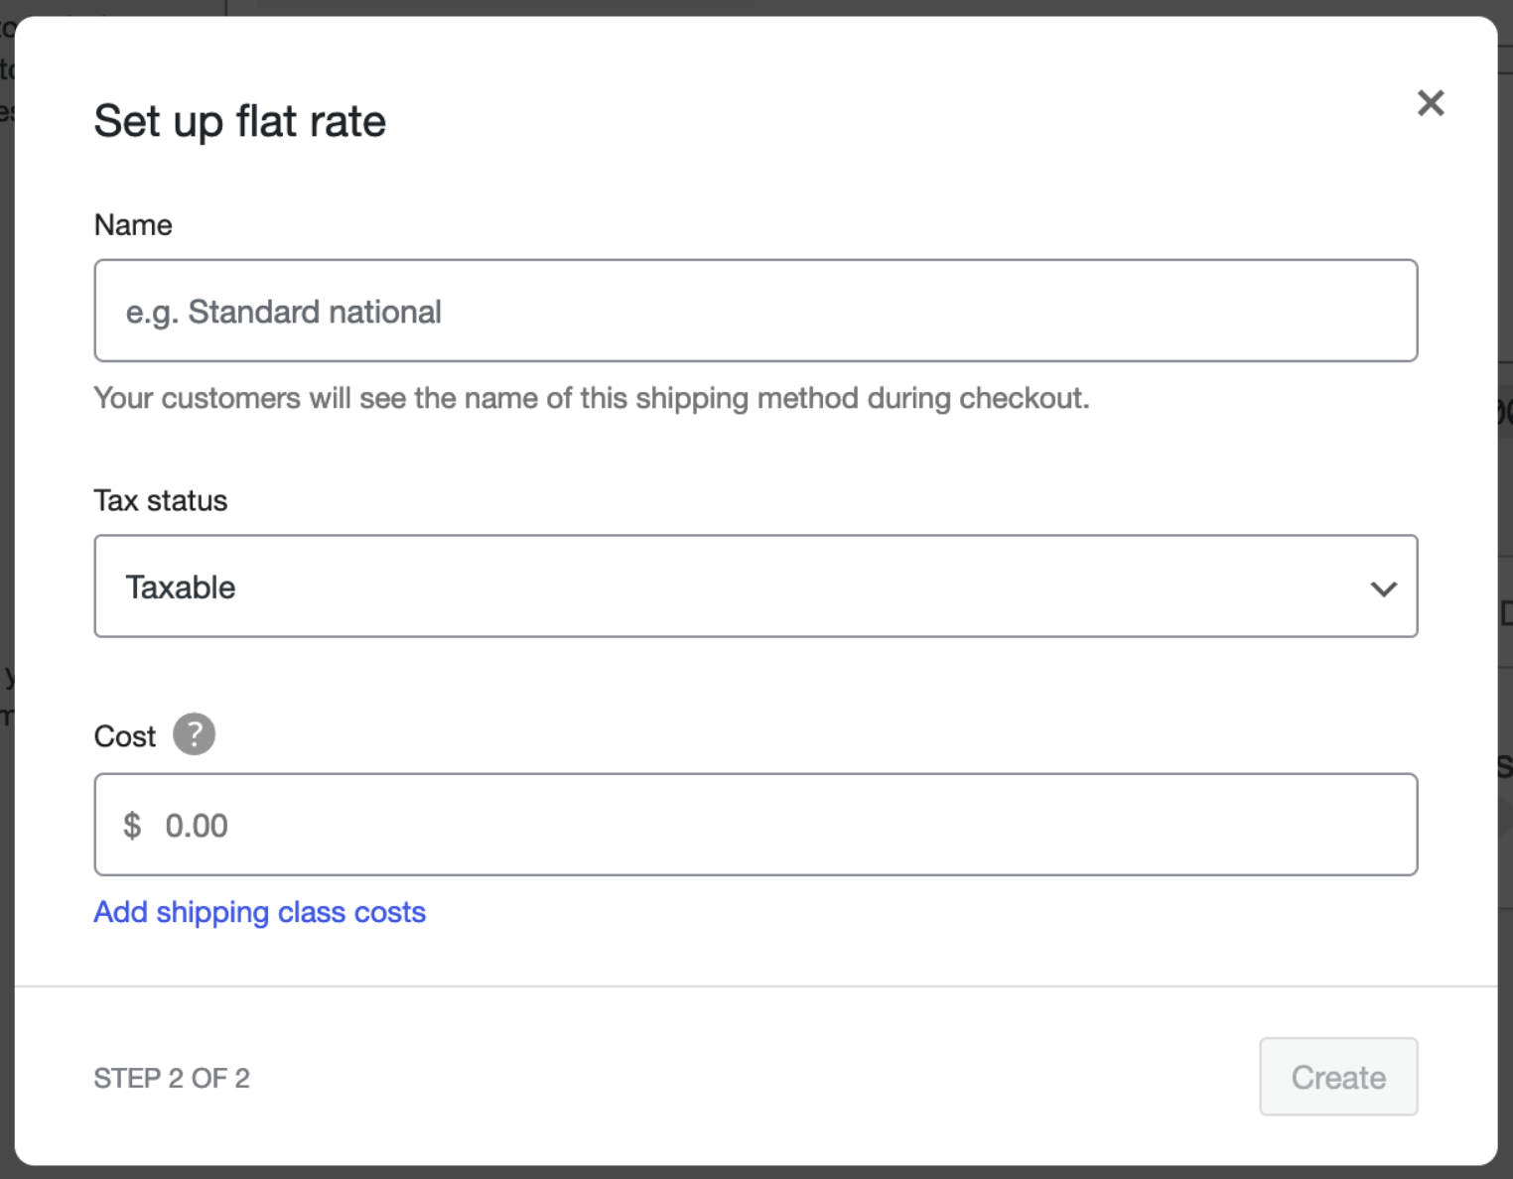The width and height of the screenshot is (1513, 1179).
Task: Click the Cost amount field
Action: click(755, 825)
